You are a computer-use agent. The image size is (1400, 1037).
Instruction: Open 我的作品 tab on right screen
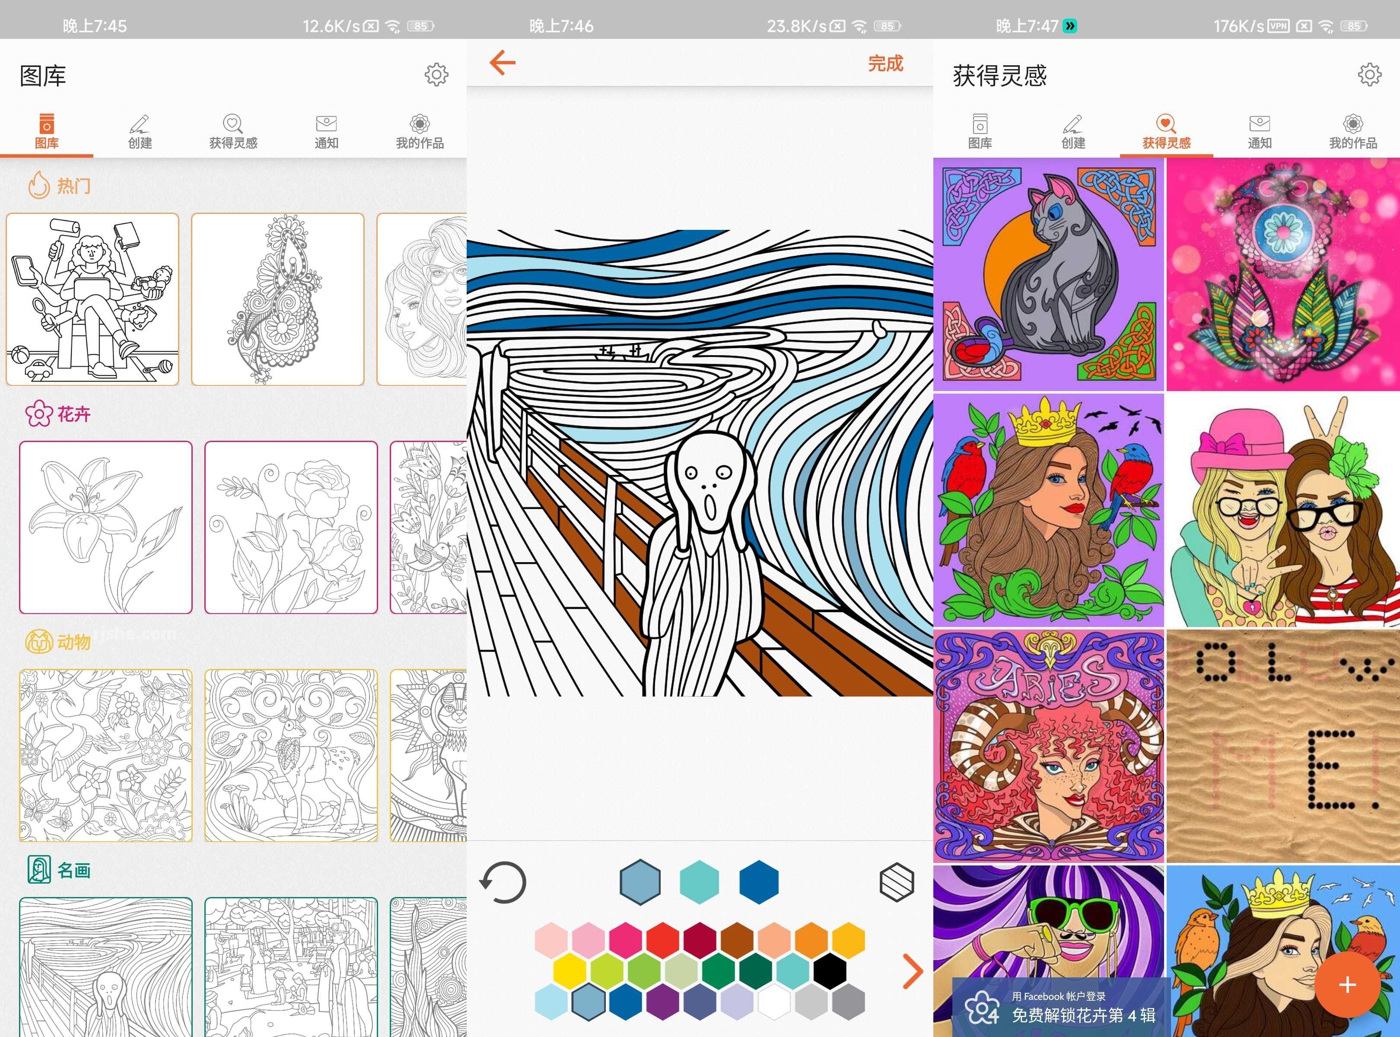pyautogui.click(x=1353, y=132)
